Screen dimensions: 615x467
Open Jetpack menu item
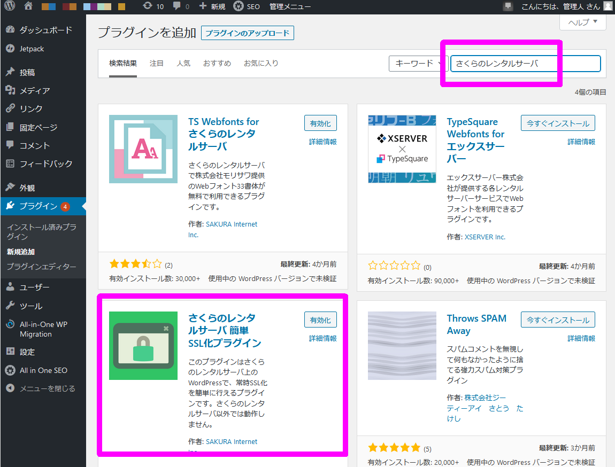tap(43, 49)
